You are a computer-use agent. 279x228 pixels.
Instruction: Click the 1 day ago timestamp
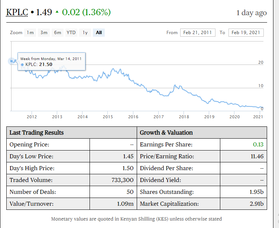point(252,13)
